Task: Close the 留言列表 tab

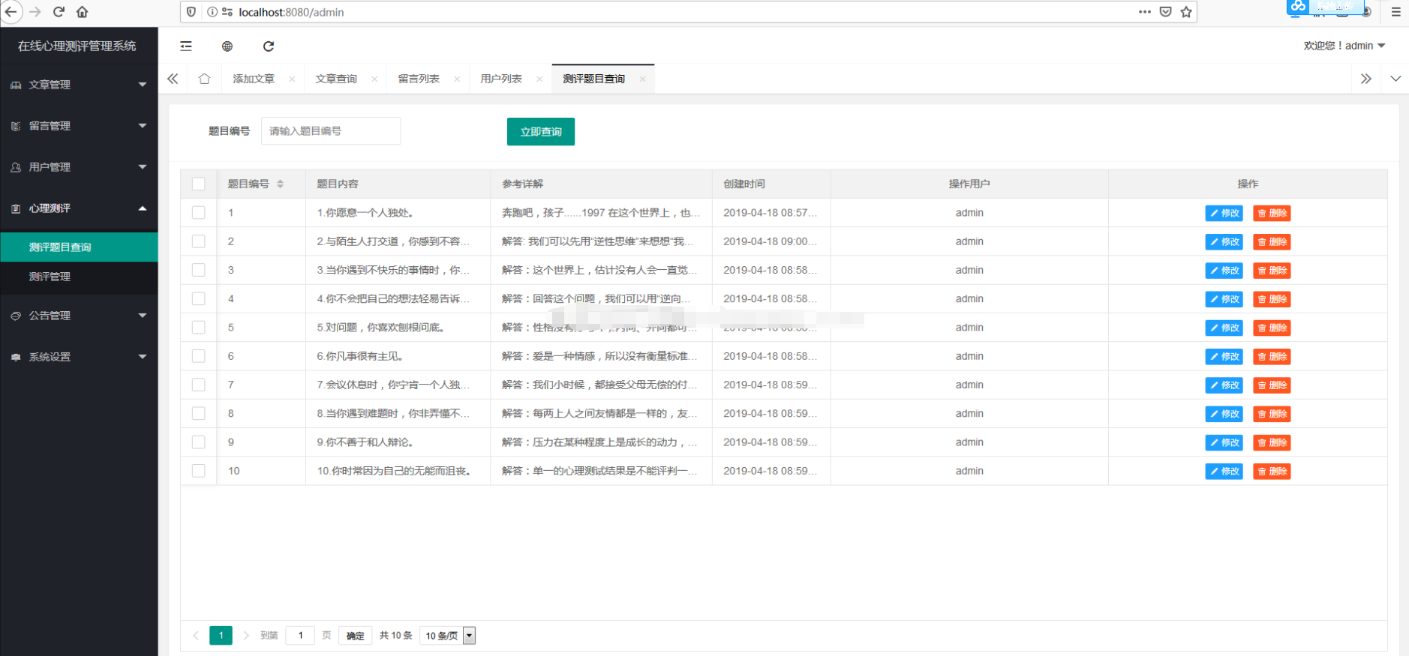Action: 457,79
